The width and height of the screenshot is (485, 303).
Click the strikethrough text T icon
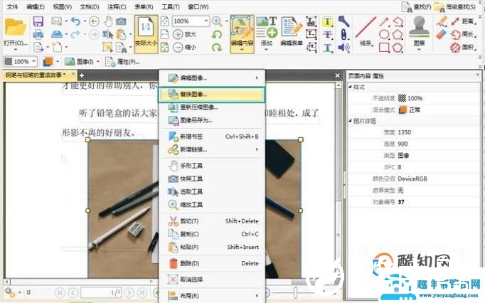pyautogui.click(x=328, y=34)
